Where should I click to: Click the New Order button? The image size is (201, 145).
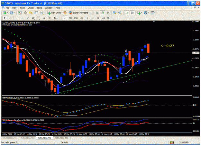[54, 13]
